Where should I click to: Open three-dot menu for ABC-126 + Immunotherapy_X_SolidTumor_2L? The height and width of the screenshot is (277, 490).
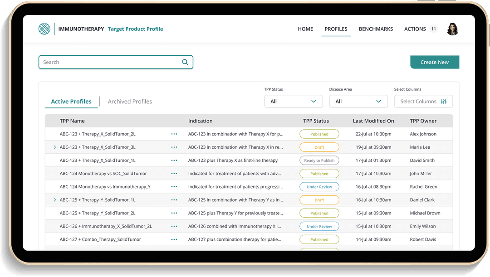pos(174,226)
